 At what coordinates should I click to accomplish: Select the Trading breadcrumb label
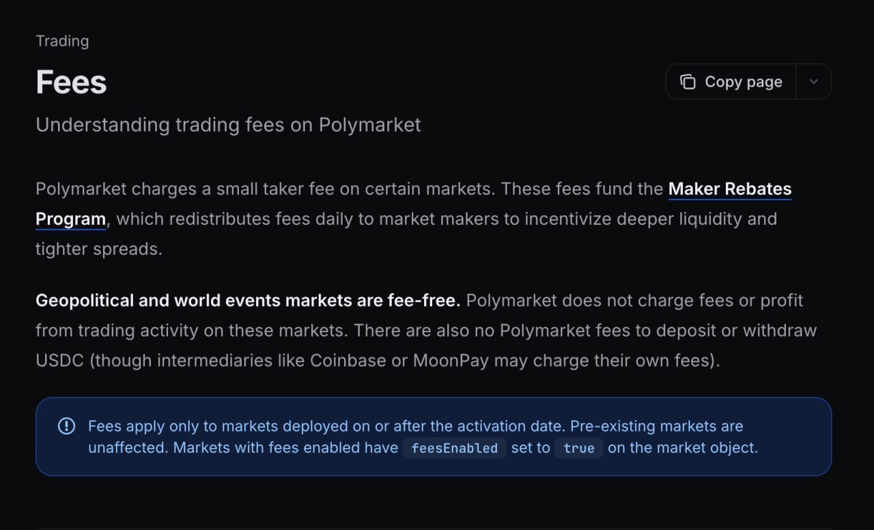click(62, 41)
